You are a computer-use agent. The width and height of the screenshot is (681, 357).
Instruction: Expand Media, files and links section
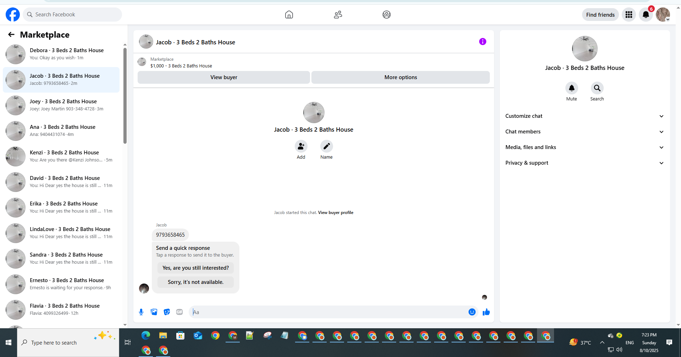coord(585,147)
